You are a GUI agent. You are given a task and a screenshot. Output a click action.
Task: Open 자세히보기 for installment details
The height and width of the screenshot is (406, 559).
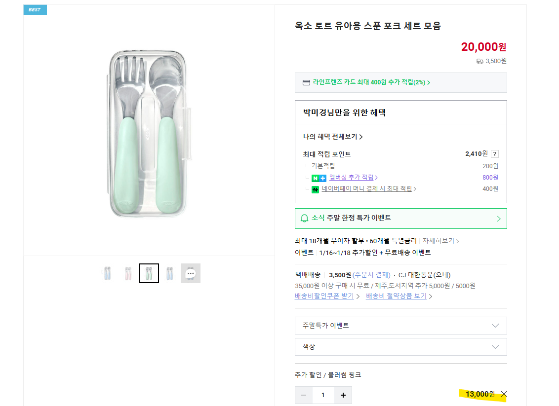[439, 240]
